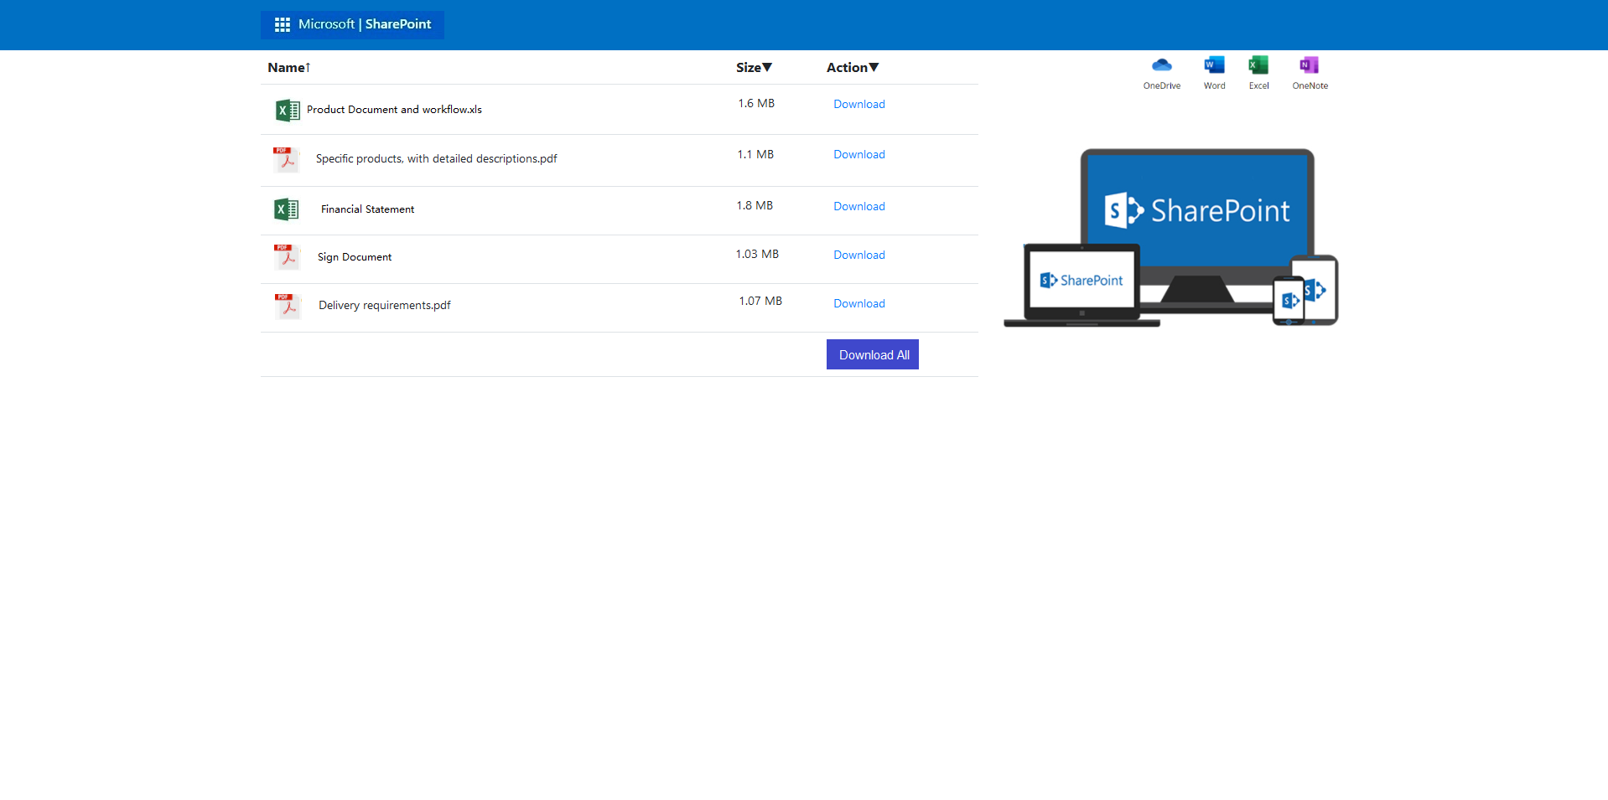Click the Download All button

click(873, 354)
